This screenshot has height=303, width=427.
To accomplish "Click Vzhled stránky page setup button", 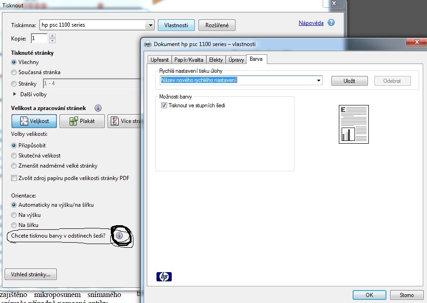I will click(x=31, y=274).
